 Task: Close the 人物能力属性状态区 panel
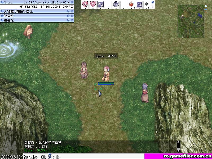(72, 11)
